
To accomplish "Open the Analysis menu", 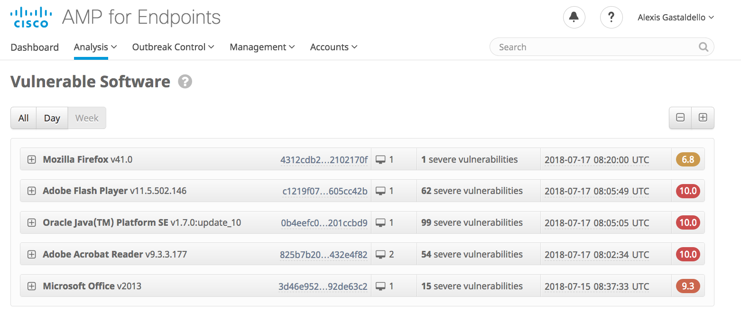I will coord(95,47).
